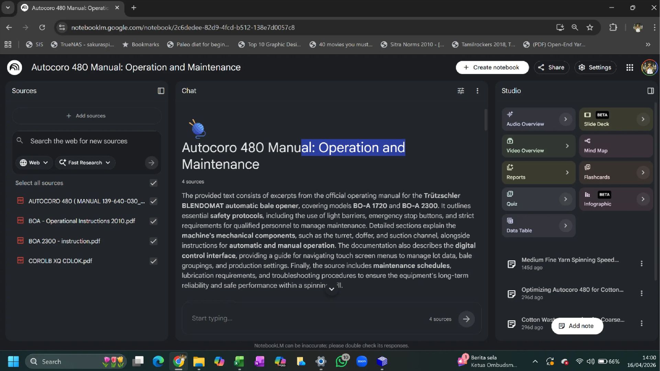Screen dimensions: 660x371
Task: Customize Flashcards arrow
Action: click(643, 172)
